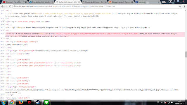Switch to the Free Broken Link Checker tab
This screenshot has width=187, height=105.
click(41, 2)
